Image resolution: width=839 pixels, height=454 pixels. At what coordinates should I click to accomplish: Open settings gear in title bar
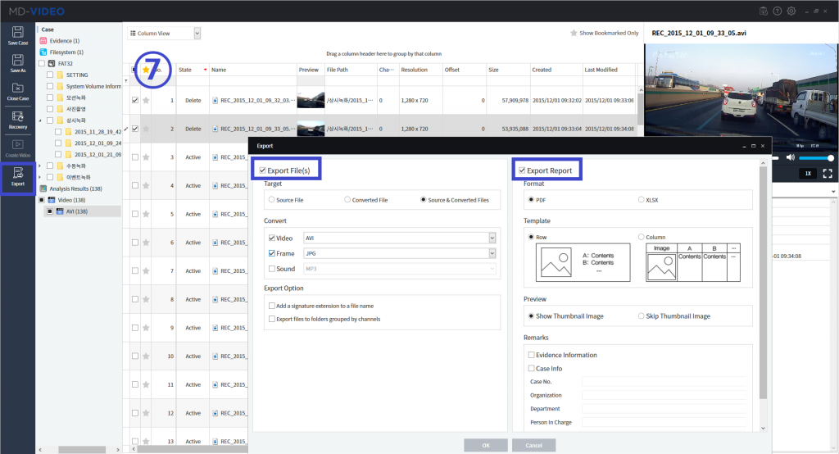791,11
